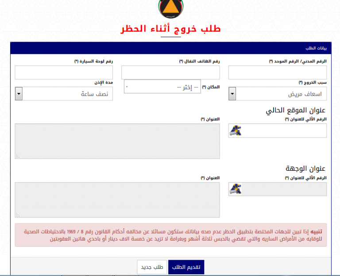Click the سبب الخروج label

[313, 83]
